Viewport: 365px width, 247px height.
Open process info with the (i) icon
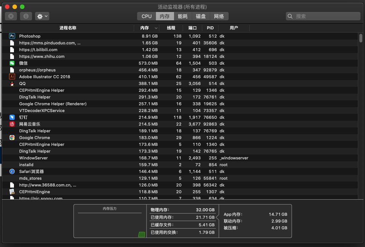pos(25,16)
